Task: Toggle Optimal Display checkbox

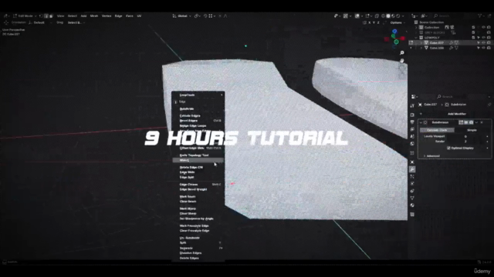Action: point(448,148)
